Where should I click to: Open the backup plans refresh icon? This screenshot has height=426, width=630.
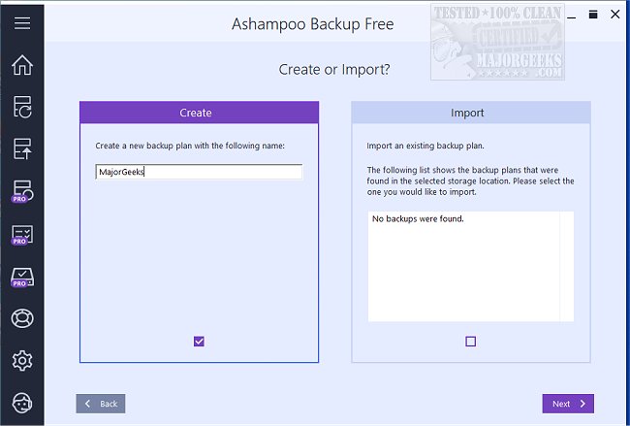click(22, 107)
